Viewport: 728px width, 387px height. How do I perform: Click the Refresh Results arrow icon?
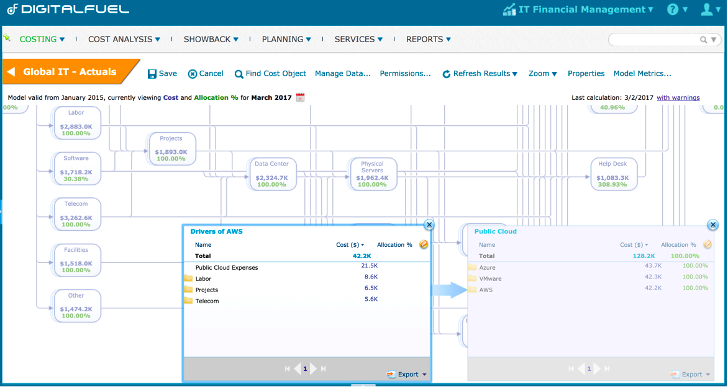(447, 74)
